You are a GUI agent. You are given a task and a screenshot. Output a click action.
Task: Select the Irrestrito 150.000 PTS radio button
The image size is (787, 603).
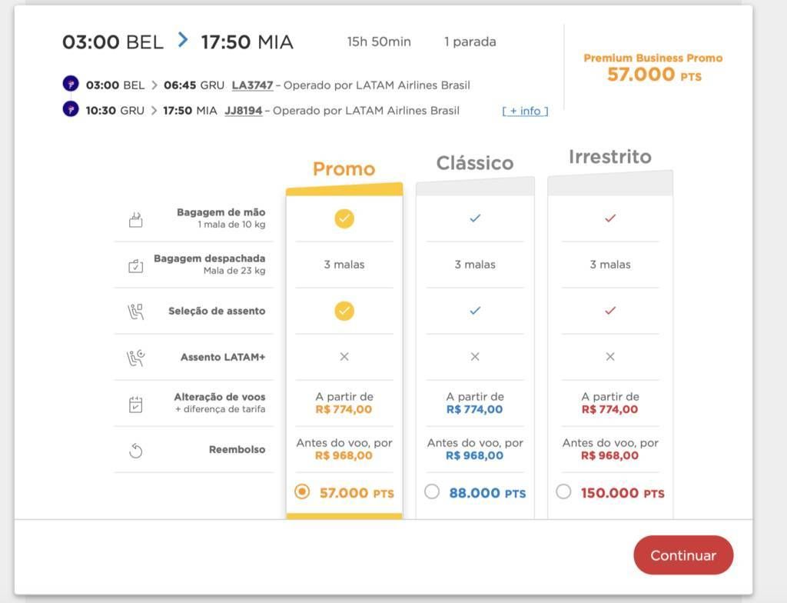click(x=563, y=491)
